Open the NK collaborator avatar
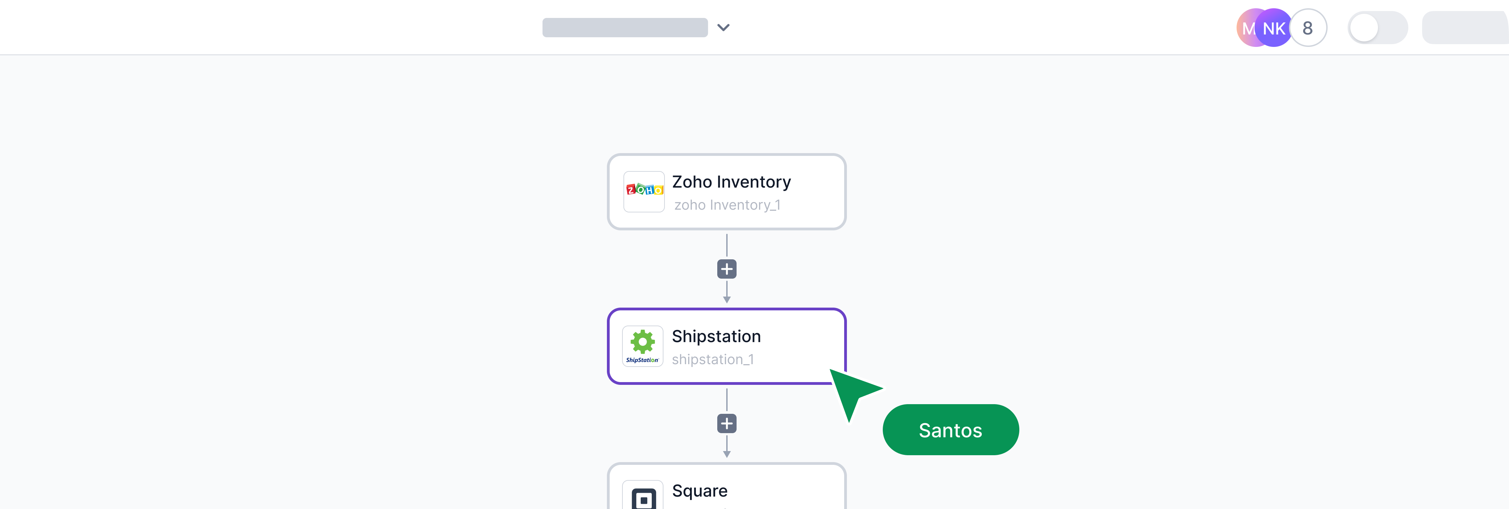 click(x=1273, y=28)
